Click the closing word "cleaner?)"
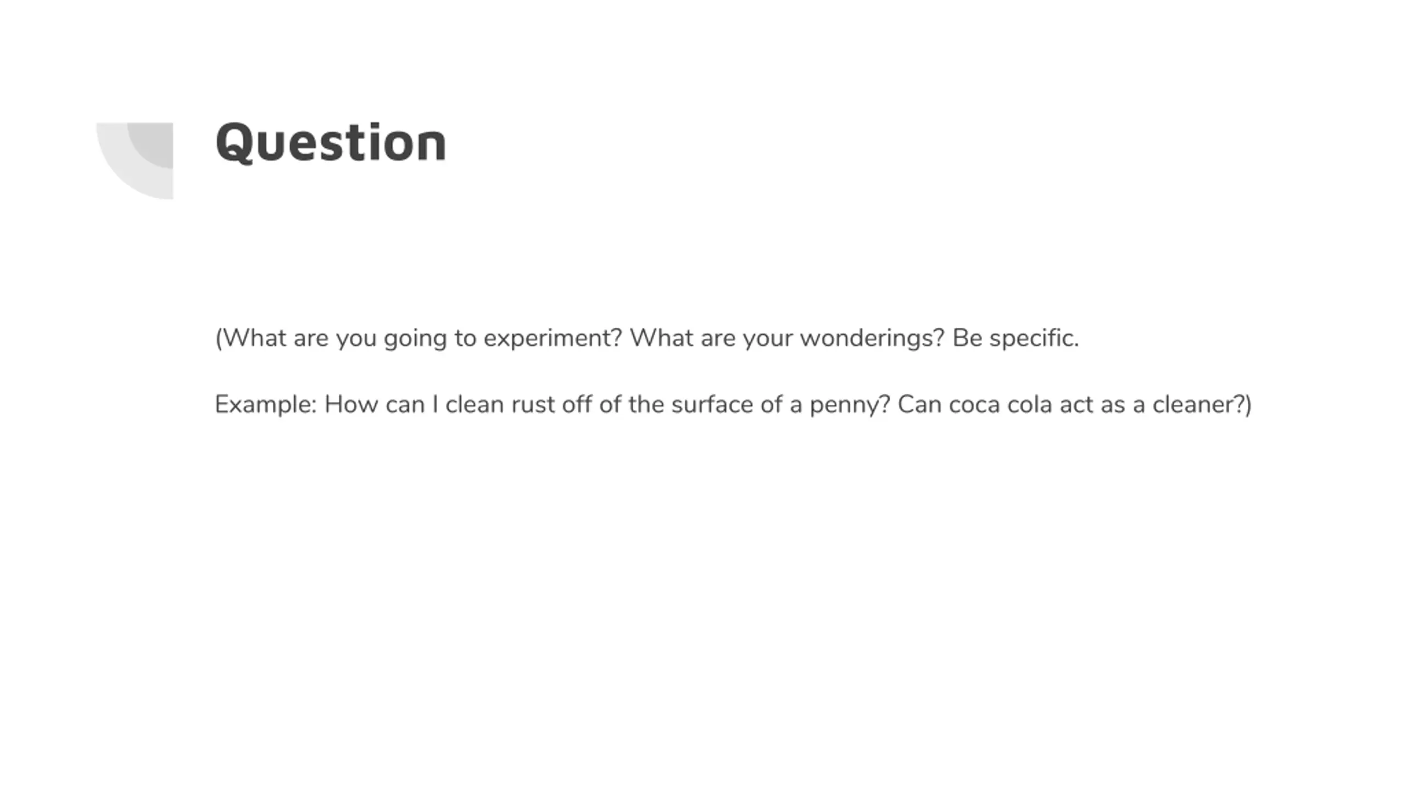The image size is (1406, 791). tap(1201, 405)
